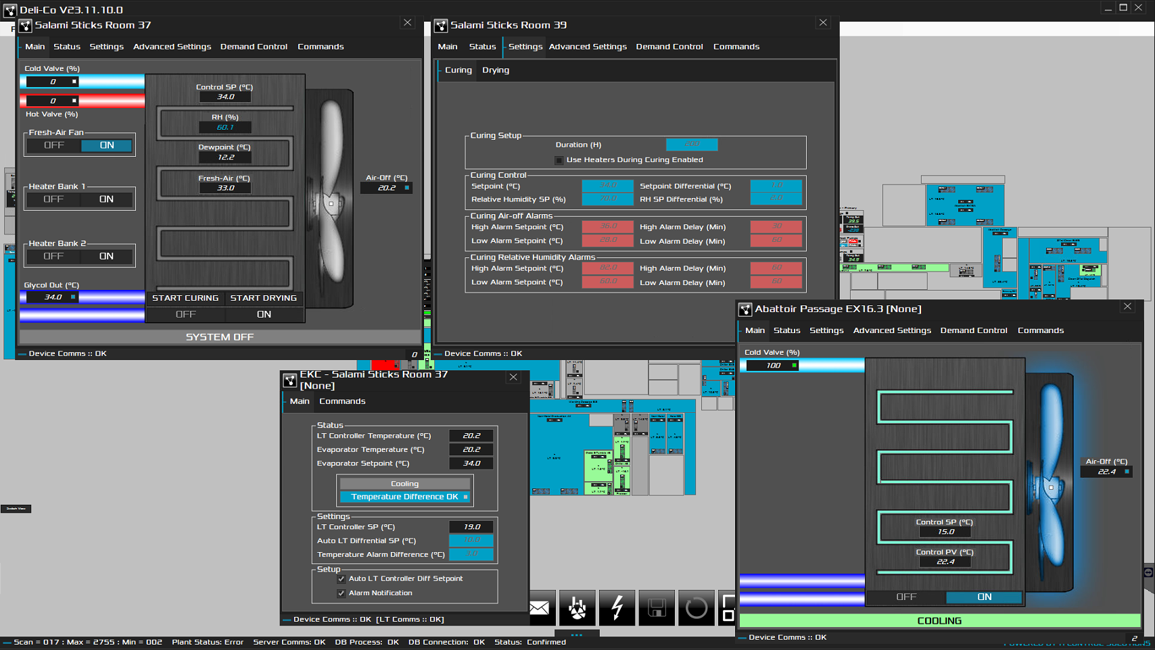Open Settings tab in Abattoir Passage window
This screenshot has width=1155, height=650.
click(x=826, y=330)
